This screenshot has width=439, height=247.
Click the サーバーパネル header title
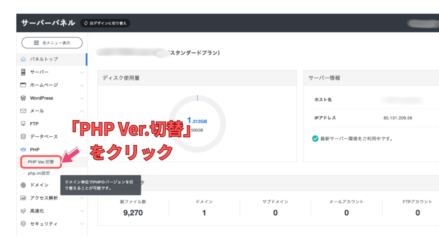tap(48, 23)
